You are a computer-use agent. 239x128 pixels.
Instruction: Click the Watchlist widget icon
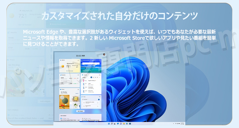pyautogui.click(x=61, y=75)
